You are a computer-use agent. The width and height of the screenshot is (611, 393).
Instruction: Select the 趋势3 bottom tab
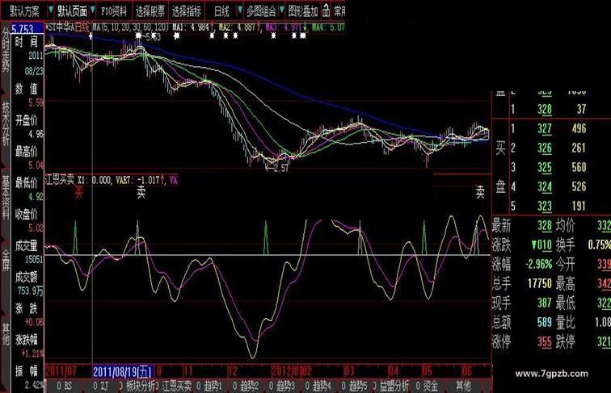tap(282, 386)
